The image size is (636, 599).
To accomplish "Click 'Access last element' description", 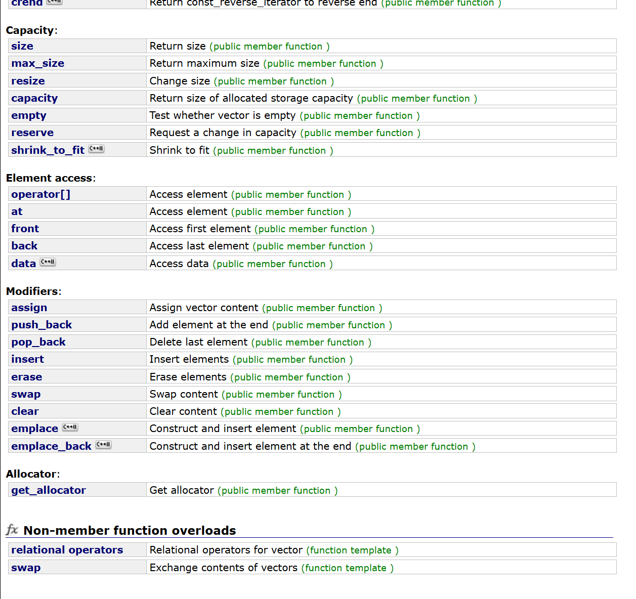I will [199, 246].
